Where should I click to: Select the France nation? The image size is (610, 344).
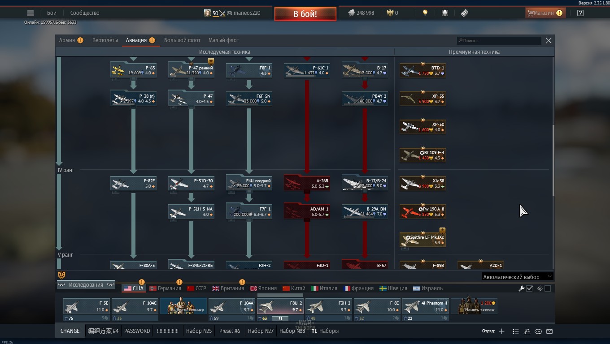[358, 288]
